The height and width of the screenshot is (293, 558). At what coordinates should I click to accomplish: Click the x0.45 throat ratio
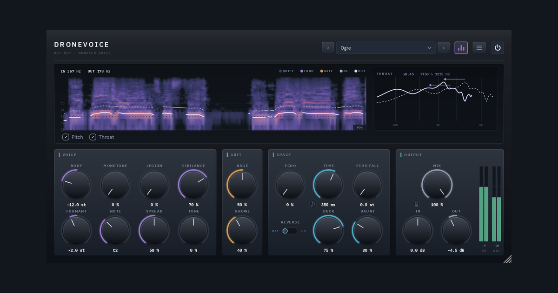point(409,74)
